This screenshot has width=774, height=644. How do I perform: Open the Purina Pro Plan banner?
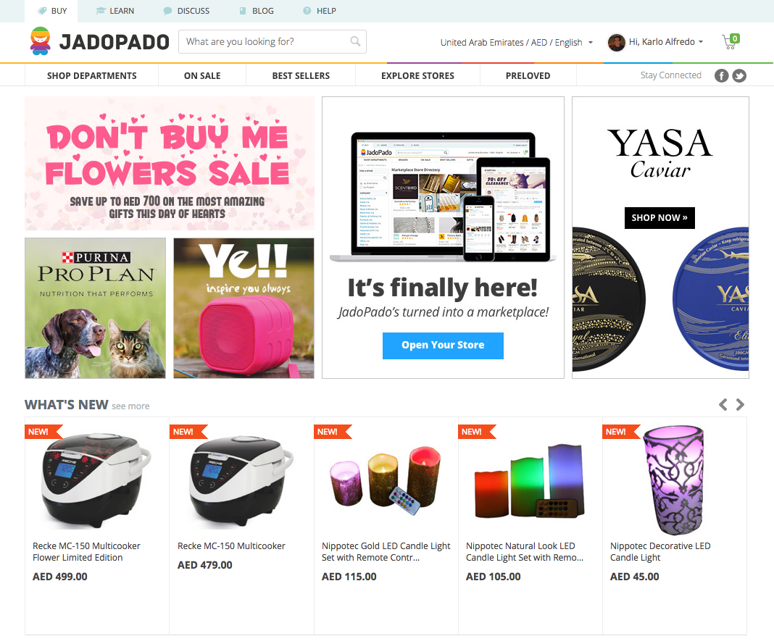click(95, 308)
